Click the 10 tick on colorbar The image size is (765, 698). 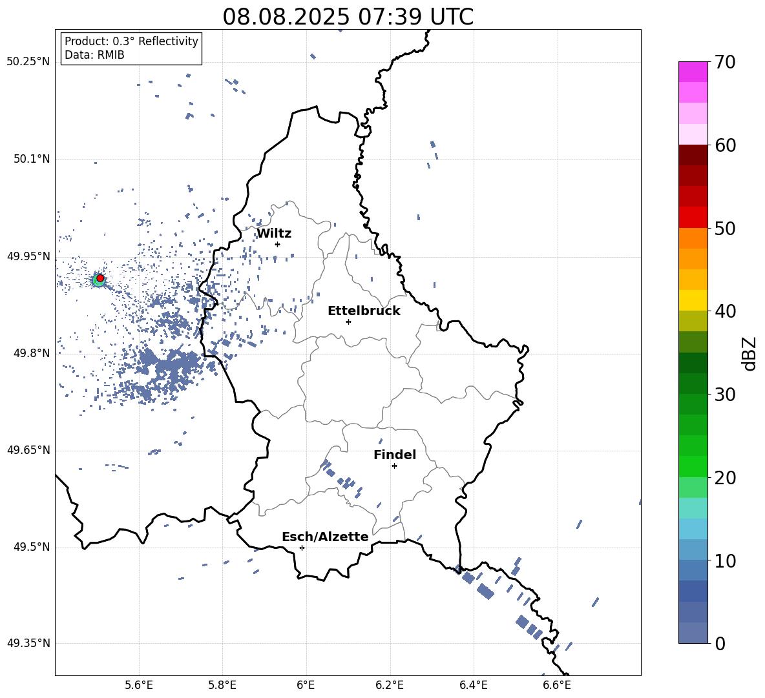click(x=725, y=560)
